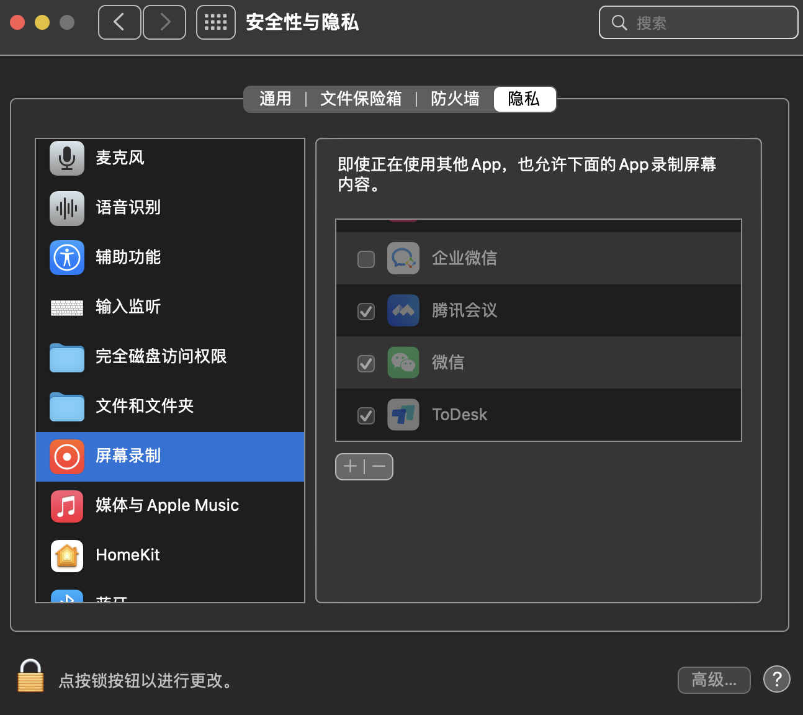The height and width of the screenshot is (715, 803).
Task: Click the magnifier icon in search box
Action: (x=619, y=23)
